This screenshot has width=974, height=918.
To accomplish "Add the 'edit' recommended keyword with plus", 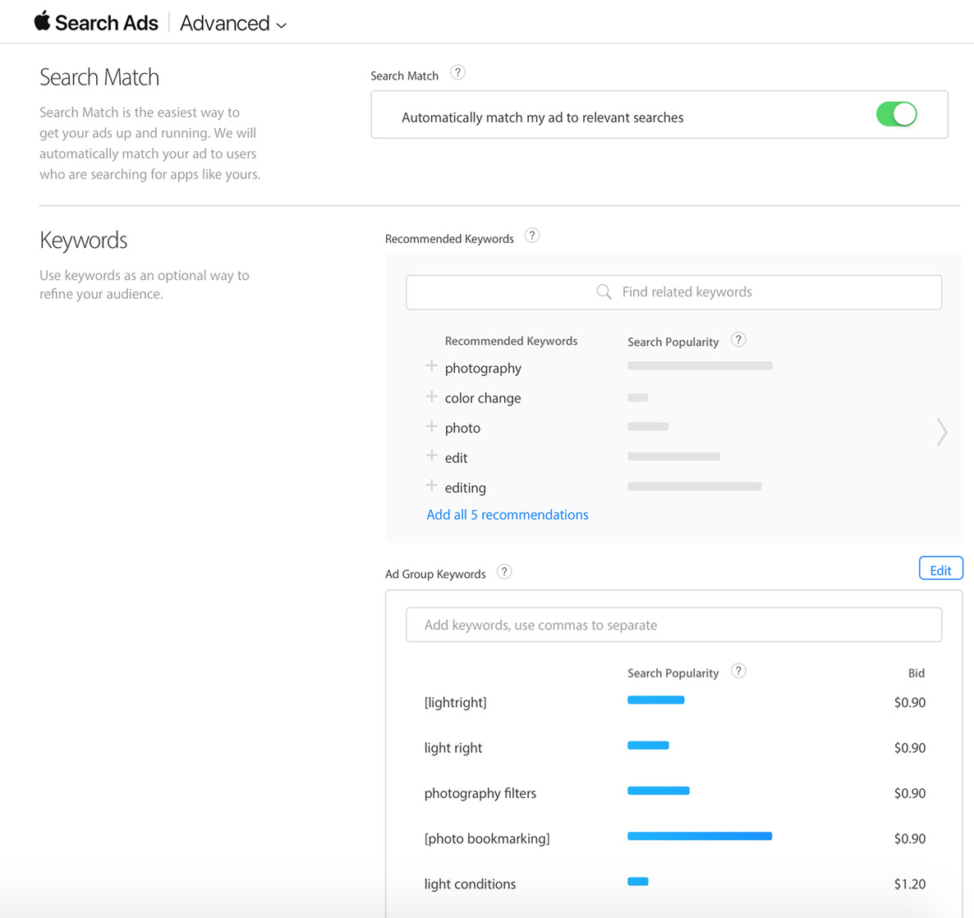I will coord(431,455).
